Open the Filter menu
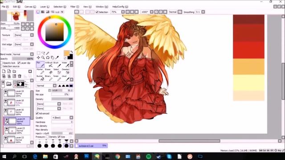 (x=74, y=7)
